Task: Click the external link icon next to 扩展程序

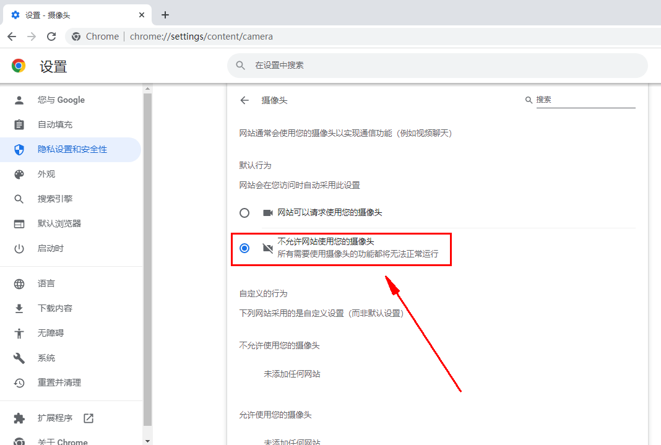Action: 89,418
